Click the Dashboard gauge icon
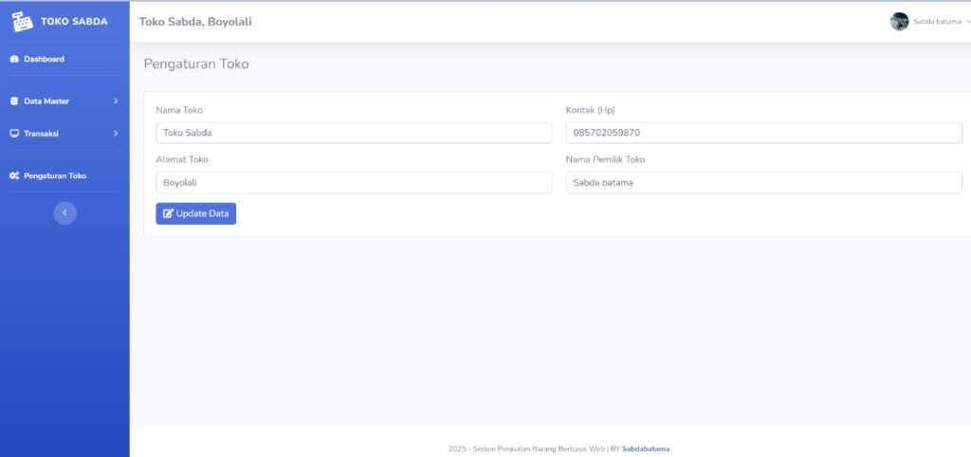This screenshot has height=457, width=971. click(14, 59)
